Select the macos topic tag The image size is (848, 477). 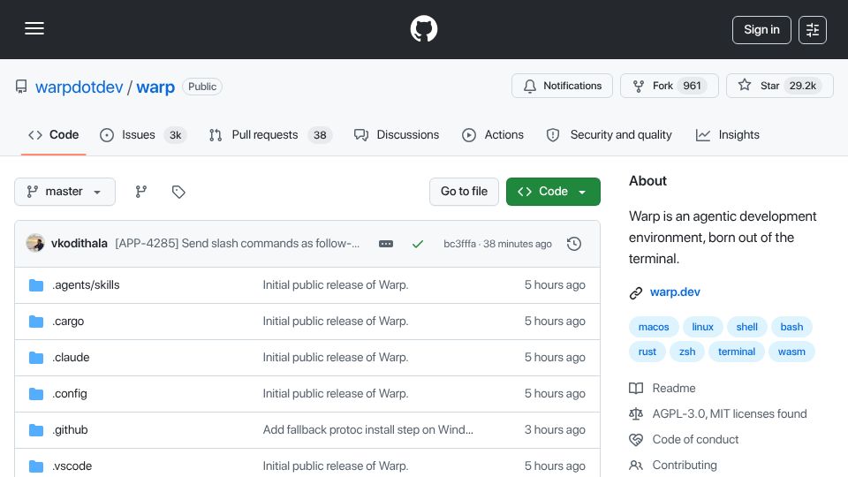[x=654, y=327]
